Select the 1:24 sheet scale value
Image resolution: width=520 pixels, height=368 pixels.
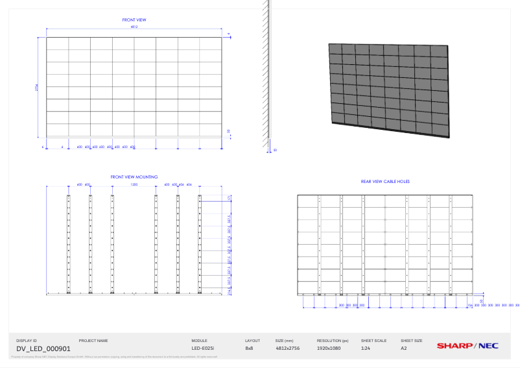(366, 349)
